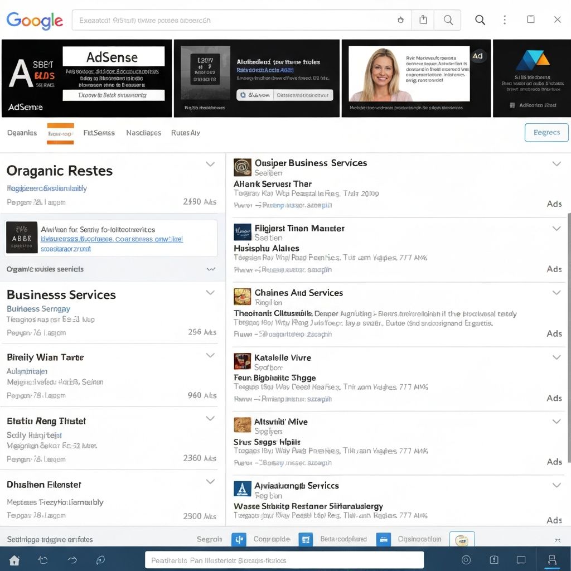The image size is (571, 571).
Task: Click the share icon in the search box
Action: coord(423,20)
